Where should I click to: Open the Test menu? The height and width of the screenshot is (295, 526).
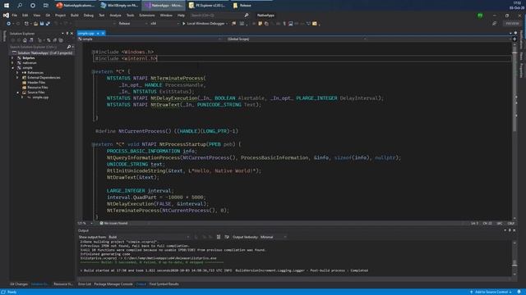click(x=102, y=16)
